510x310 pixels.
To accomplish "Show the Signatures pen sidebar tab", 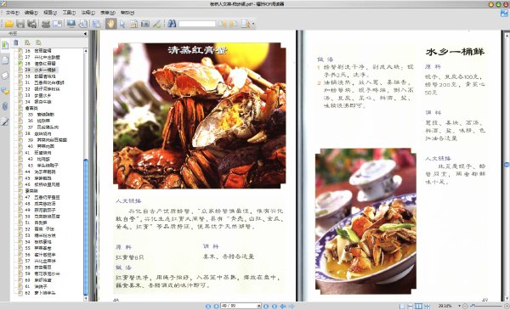I will pos(5,121).
